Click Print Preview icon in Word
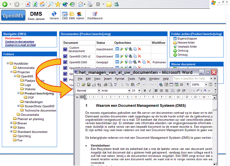The height and width of the screenshot is (166, 230). [111, 85]
